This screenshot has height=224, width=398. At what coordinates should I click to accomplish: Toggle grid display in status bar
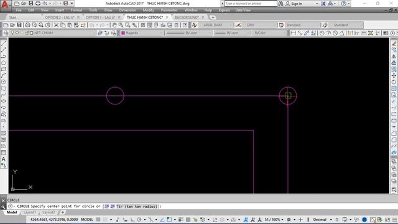[x=98, y=220]
